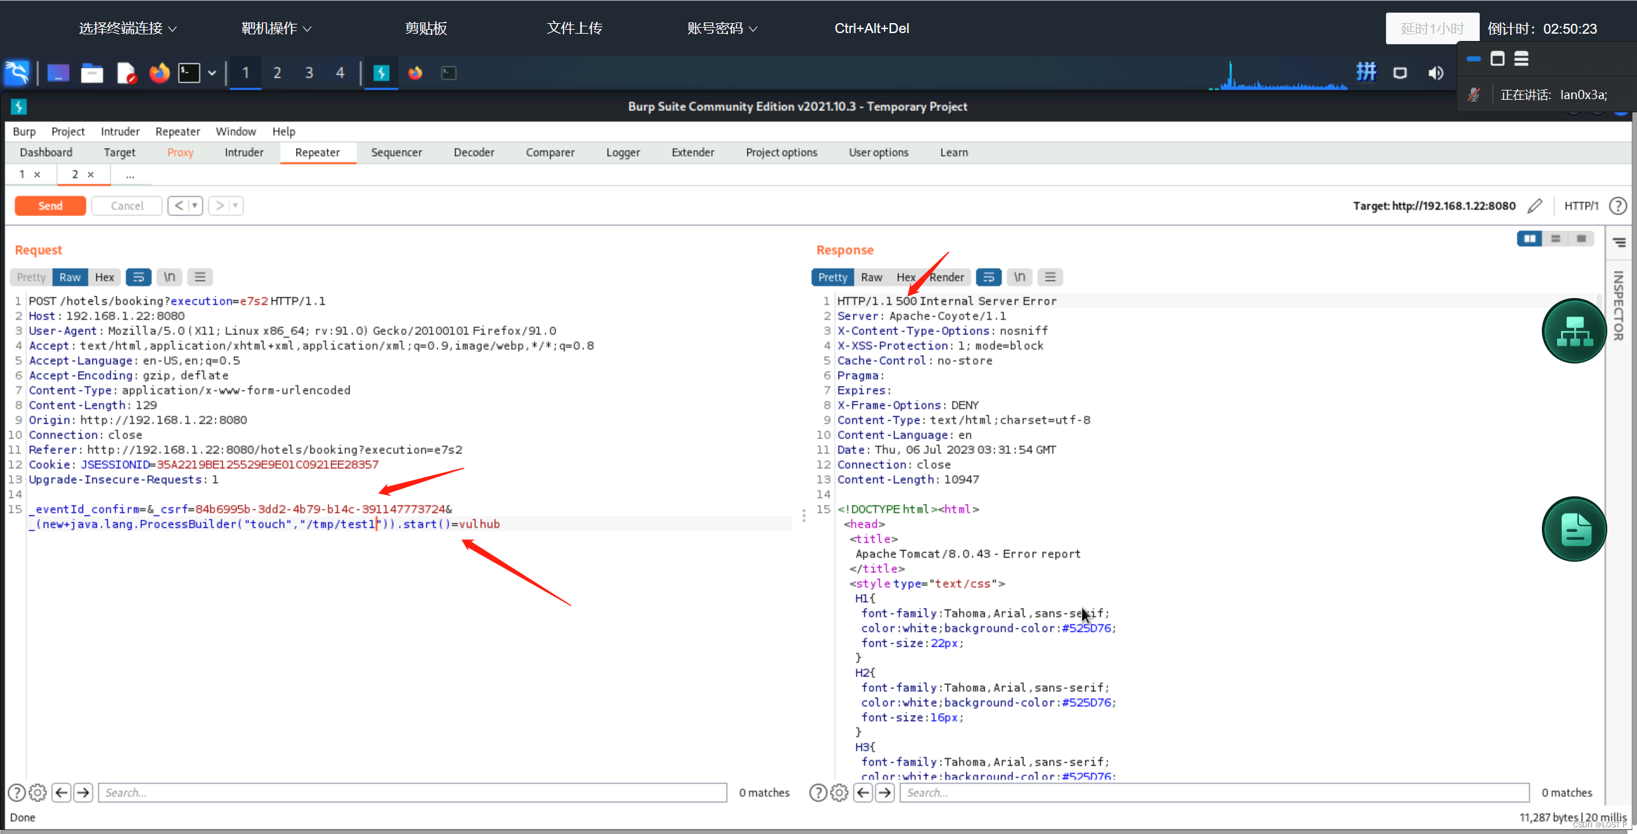Click the 文件上传 upload button
Image resolution: width=1637 pixels, height=834 pixels.
click(x=574, y=28)
